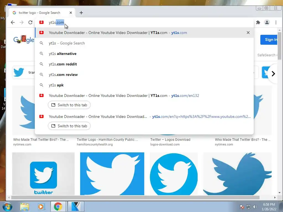Screen dimensions: 283x212
Task: Select the yt1s.com/en132 suggestion
Action: click(x=144, y=96)
